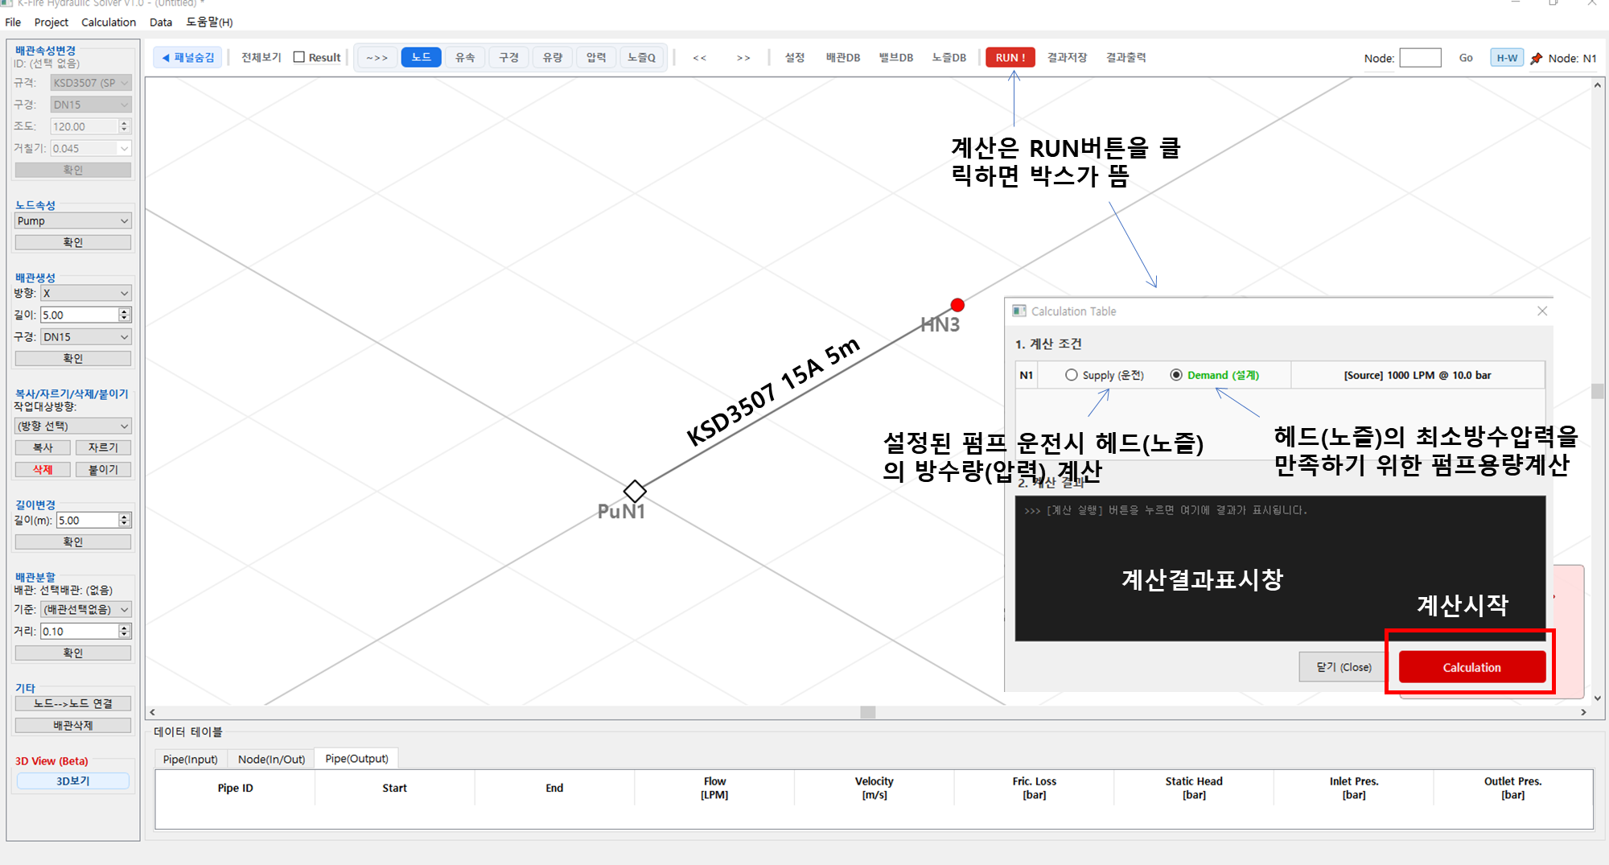Open the 규격 KSD3507 dropdown
This screenshot has height=865, width=1609.
coord(90,83)
